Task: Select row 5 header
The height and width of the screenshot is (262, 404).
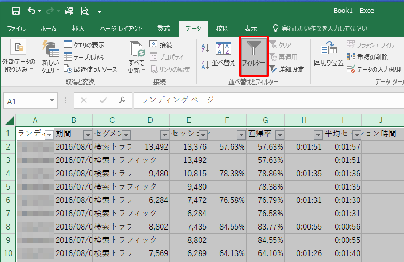Action: (8, 186)
